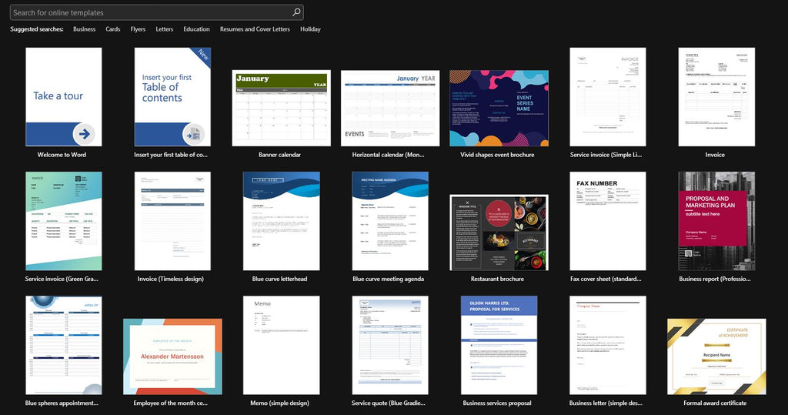Viewport: 788px width, 415px height.
Task: Open the Fax cover sheet template
Action: click(607, 220)
